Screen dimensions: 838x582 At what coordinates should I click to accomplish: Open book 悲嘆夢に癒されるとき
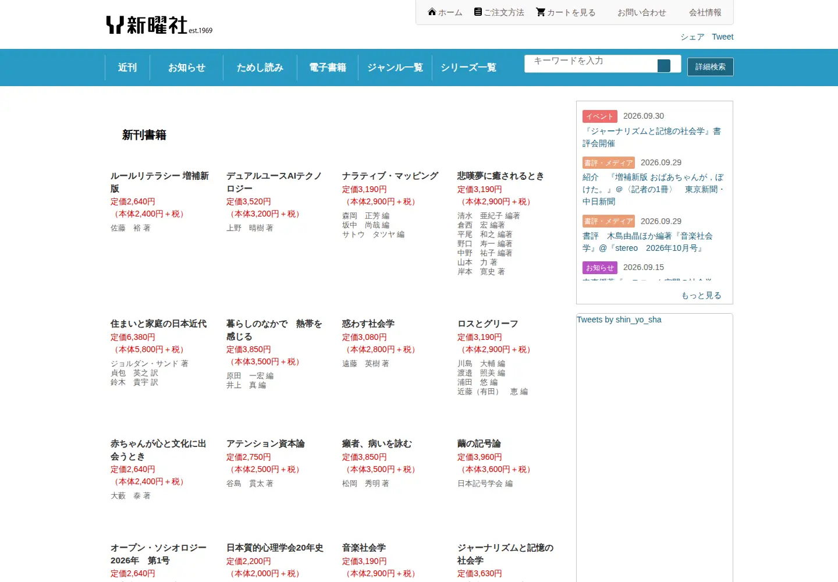tap(500, 176)
